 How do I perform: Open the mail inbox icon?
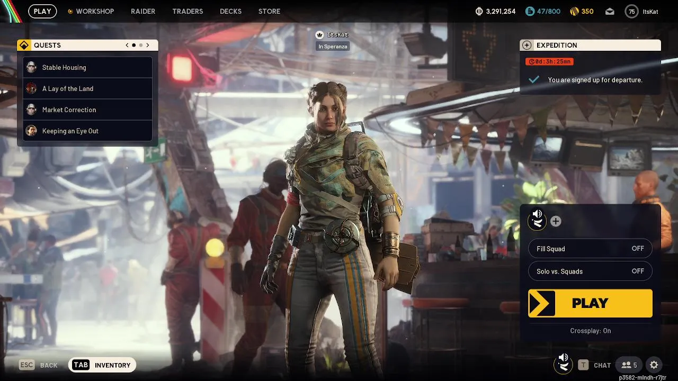point(610,11)
